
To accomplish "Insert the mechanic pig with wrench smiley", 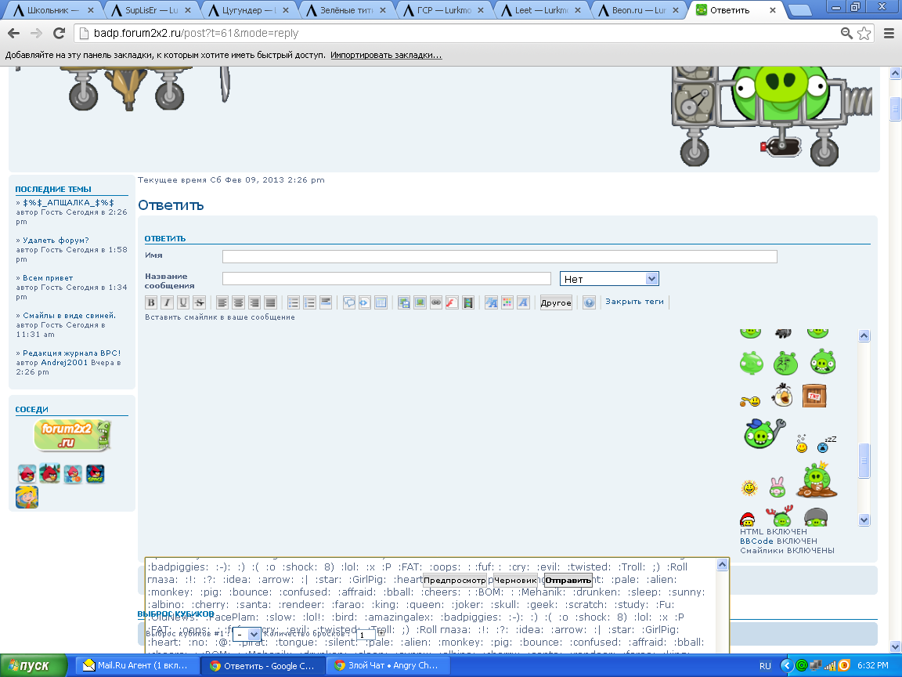I will (764, 434).
